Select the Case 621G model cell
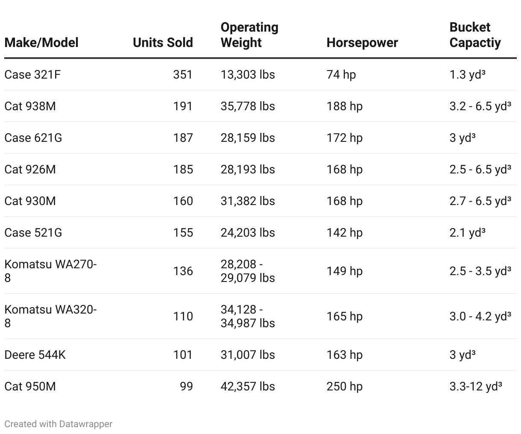Image resolution: width=521 pixels, height=434 pixels. click(33, 138)
